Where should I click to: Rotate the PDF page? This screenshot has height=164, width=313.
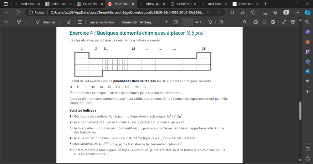tap(210, 22)
